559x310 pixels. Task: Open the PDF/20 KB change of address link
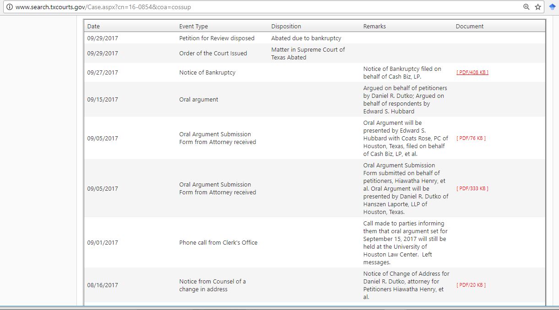(x=471, y=285)
